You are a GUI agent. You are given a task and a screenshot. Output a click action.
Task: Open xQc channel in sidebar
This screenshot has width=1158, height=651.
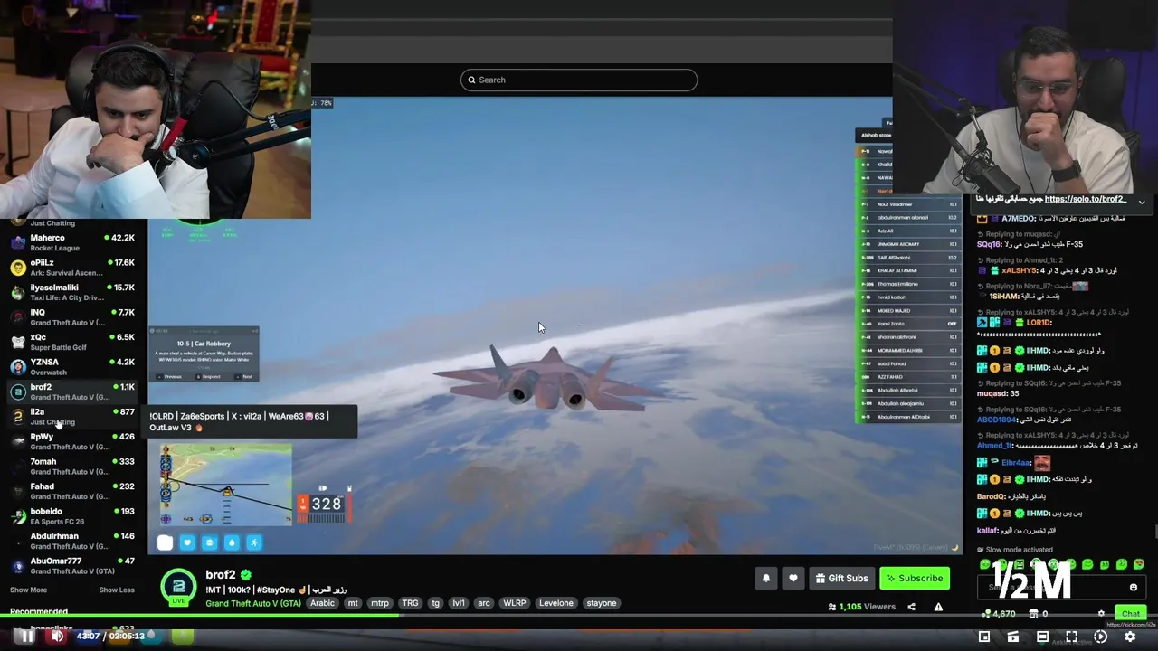click(72, 342)
